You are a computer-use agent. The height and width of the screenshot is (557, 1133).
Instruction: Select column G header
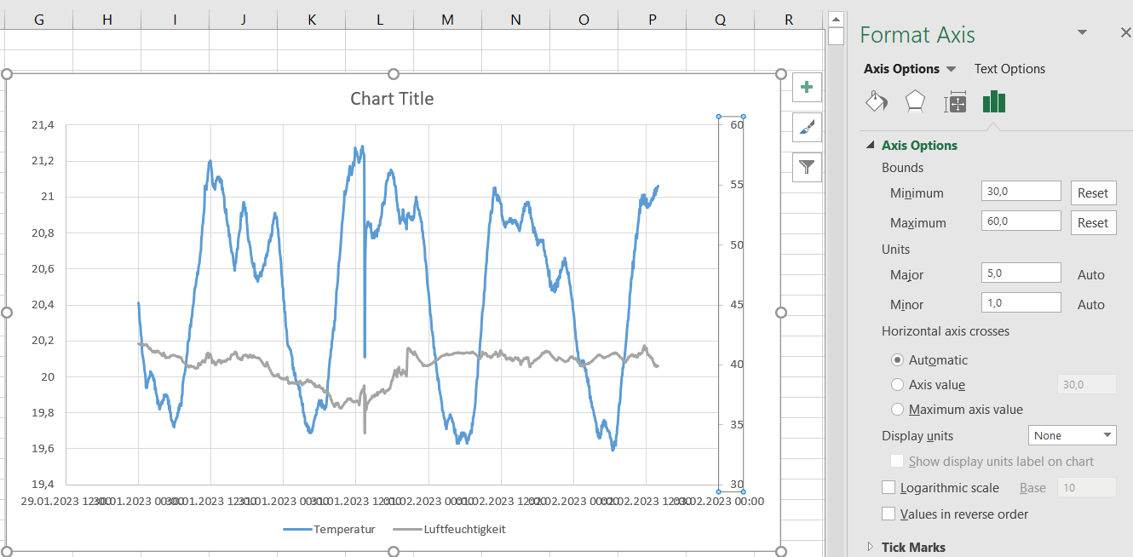pos(39,20)
